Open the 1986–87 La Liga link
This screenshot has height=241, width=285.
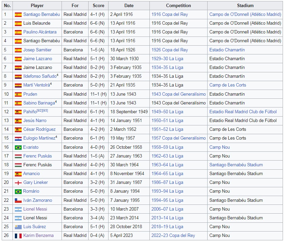pyautogui.click(x=167, y=182)
